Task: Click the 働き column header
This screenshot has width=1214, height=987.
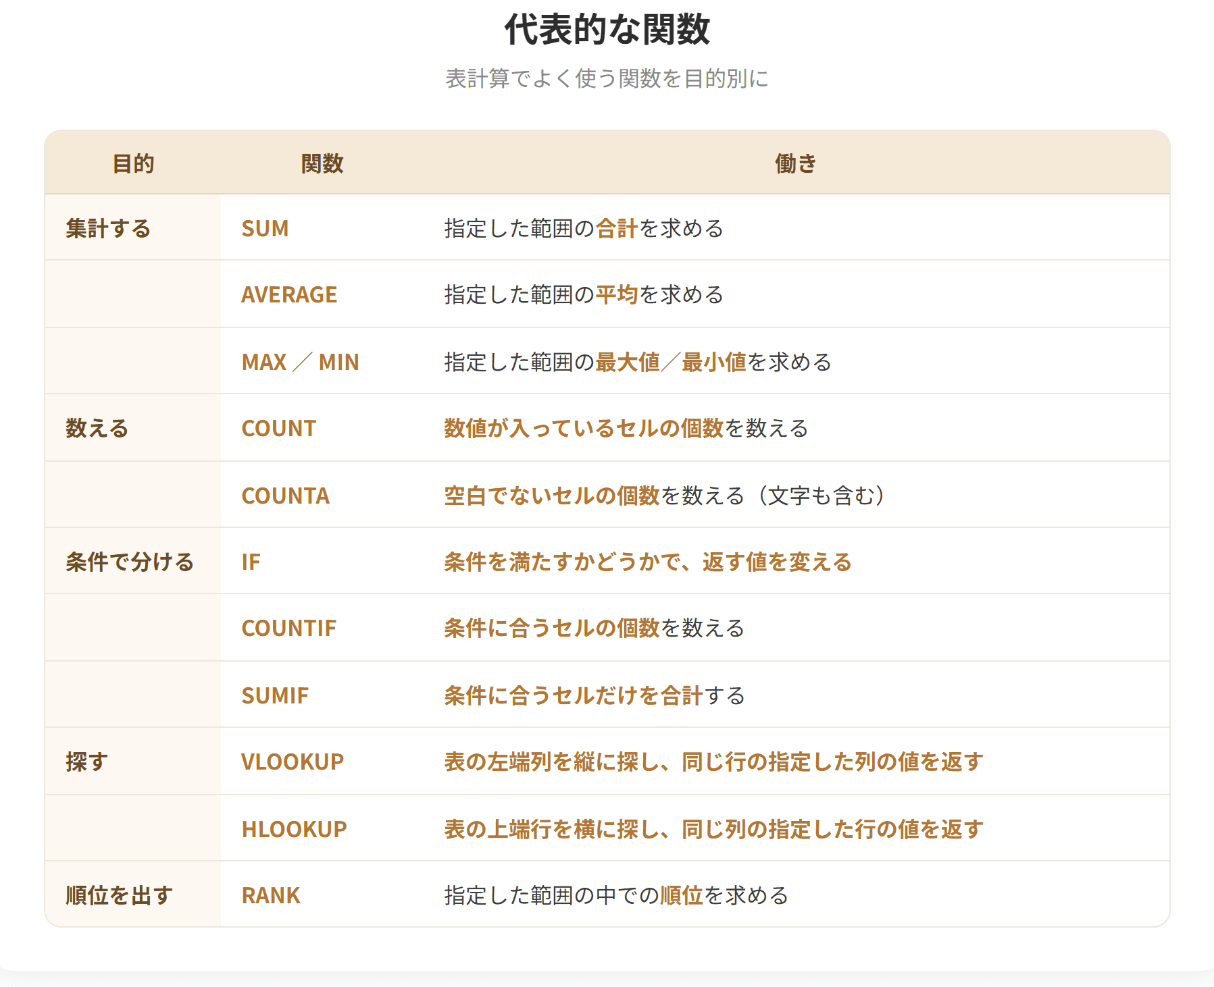Action: coord(796,163)
